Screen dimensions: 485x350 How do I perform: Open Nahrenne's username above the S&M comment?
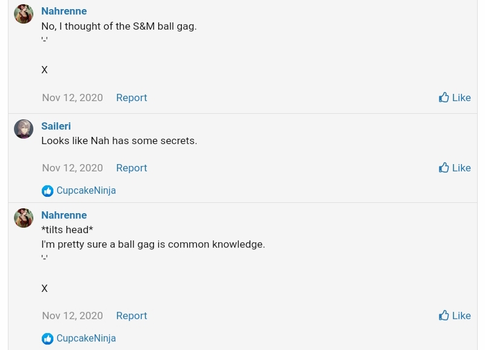coord(64,11)
